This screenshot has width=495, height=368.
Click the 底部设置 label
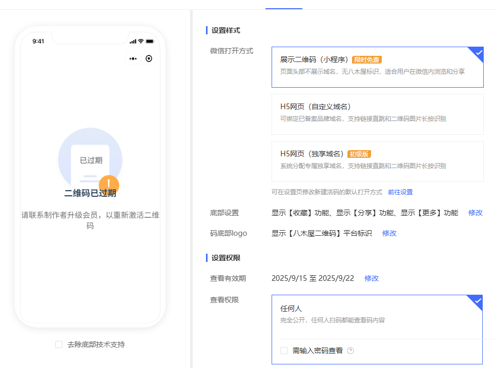(x=224, y=213)
